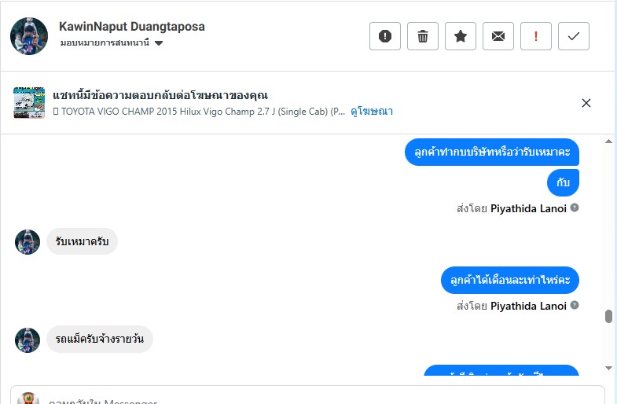Image resolution: width=617 pixels, height=404 pixels.
Task: Select the message bubble รถแม็คครับจ้างรายวัน
Action: point(100,340)
